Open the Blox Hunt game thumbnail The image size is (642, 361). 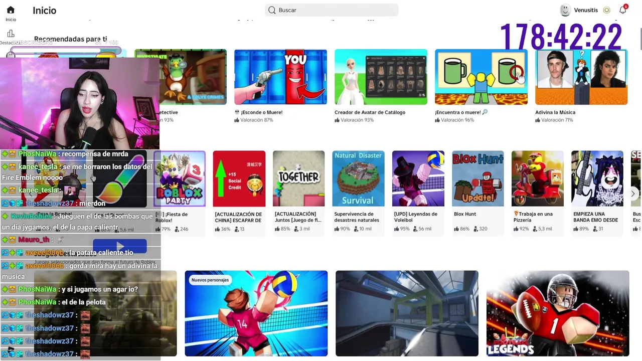click(x=477, y=178)
